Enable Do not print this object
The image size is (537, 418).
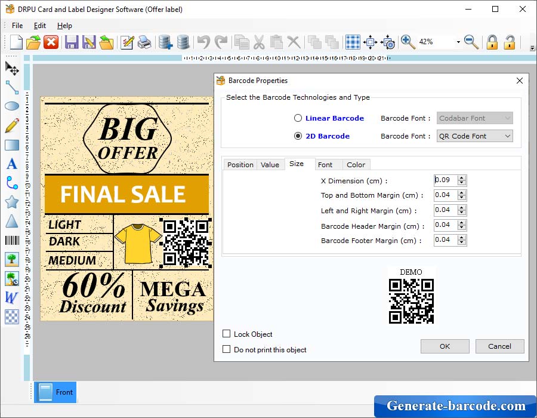click(x=226, y=349)
